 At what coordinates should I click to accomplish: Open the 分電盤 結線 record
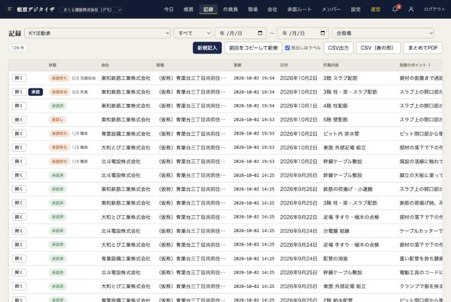pyautogui.click(x=19, y=231)
